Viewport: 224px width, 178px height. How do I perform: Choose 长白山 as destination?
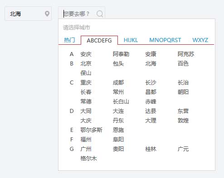click(x=121, y=102)
